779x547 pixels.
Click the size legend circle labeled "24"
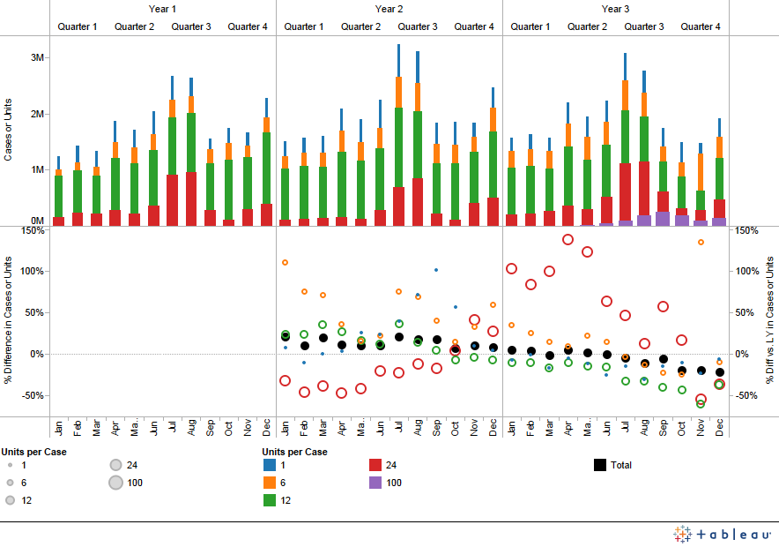116,464
